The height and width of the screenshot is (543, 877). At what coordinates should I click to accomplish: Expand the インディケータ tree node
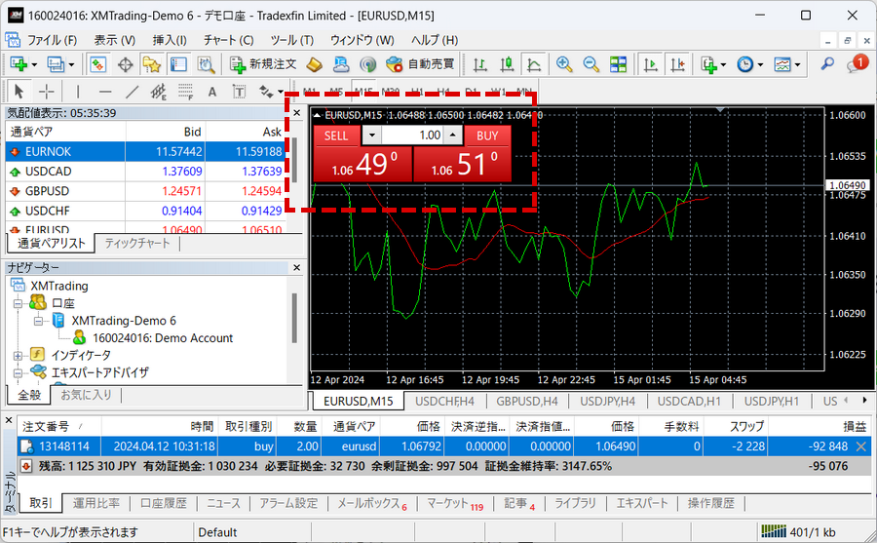(x=19, y=355)
